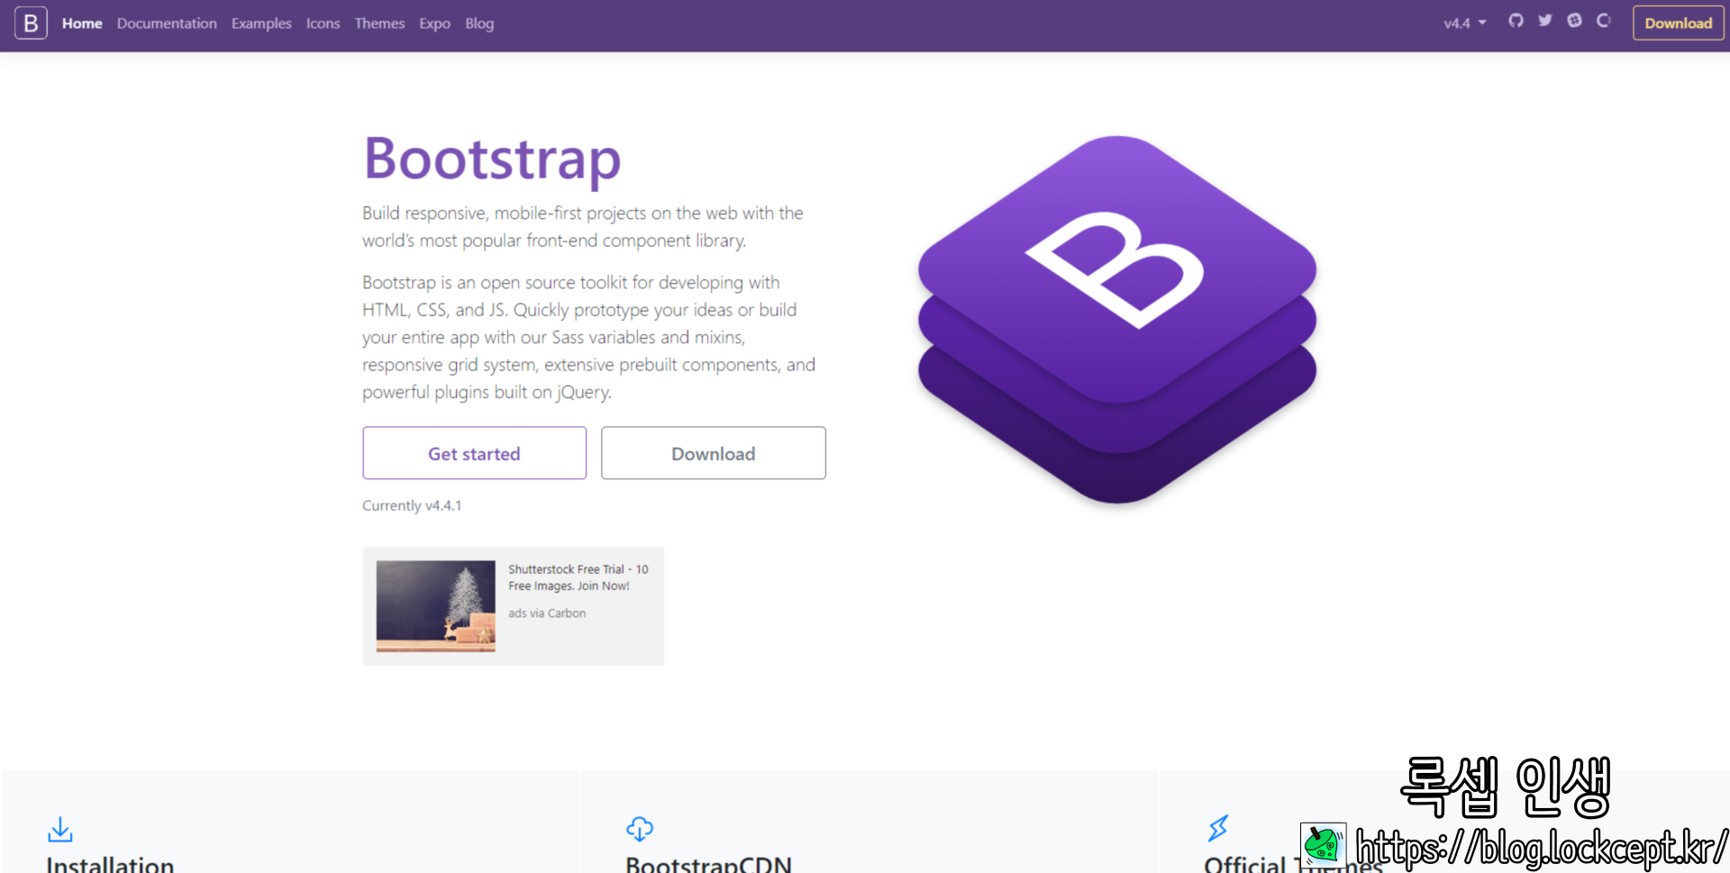Open the Blog nav item
This screenshot has height=873, width=1730.
479,23
